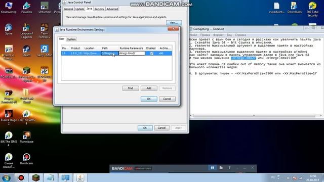Click the Add button
The image size is (324, 182).
tap(149, 88)
